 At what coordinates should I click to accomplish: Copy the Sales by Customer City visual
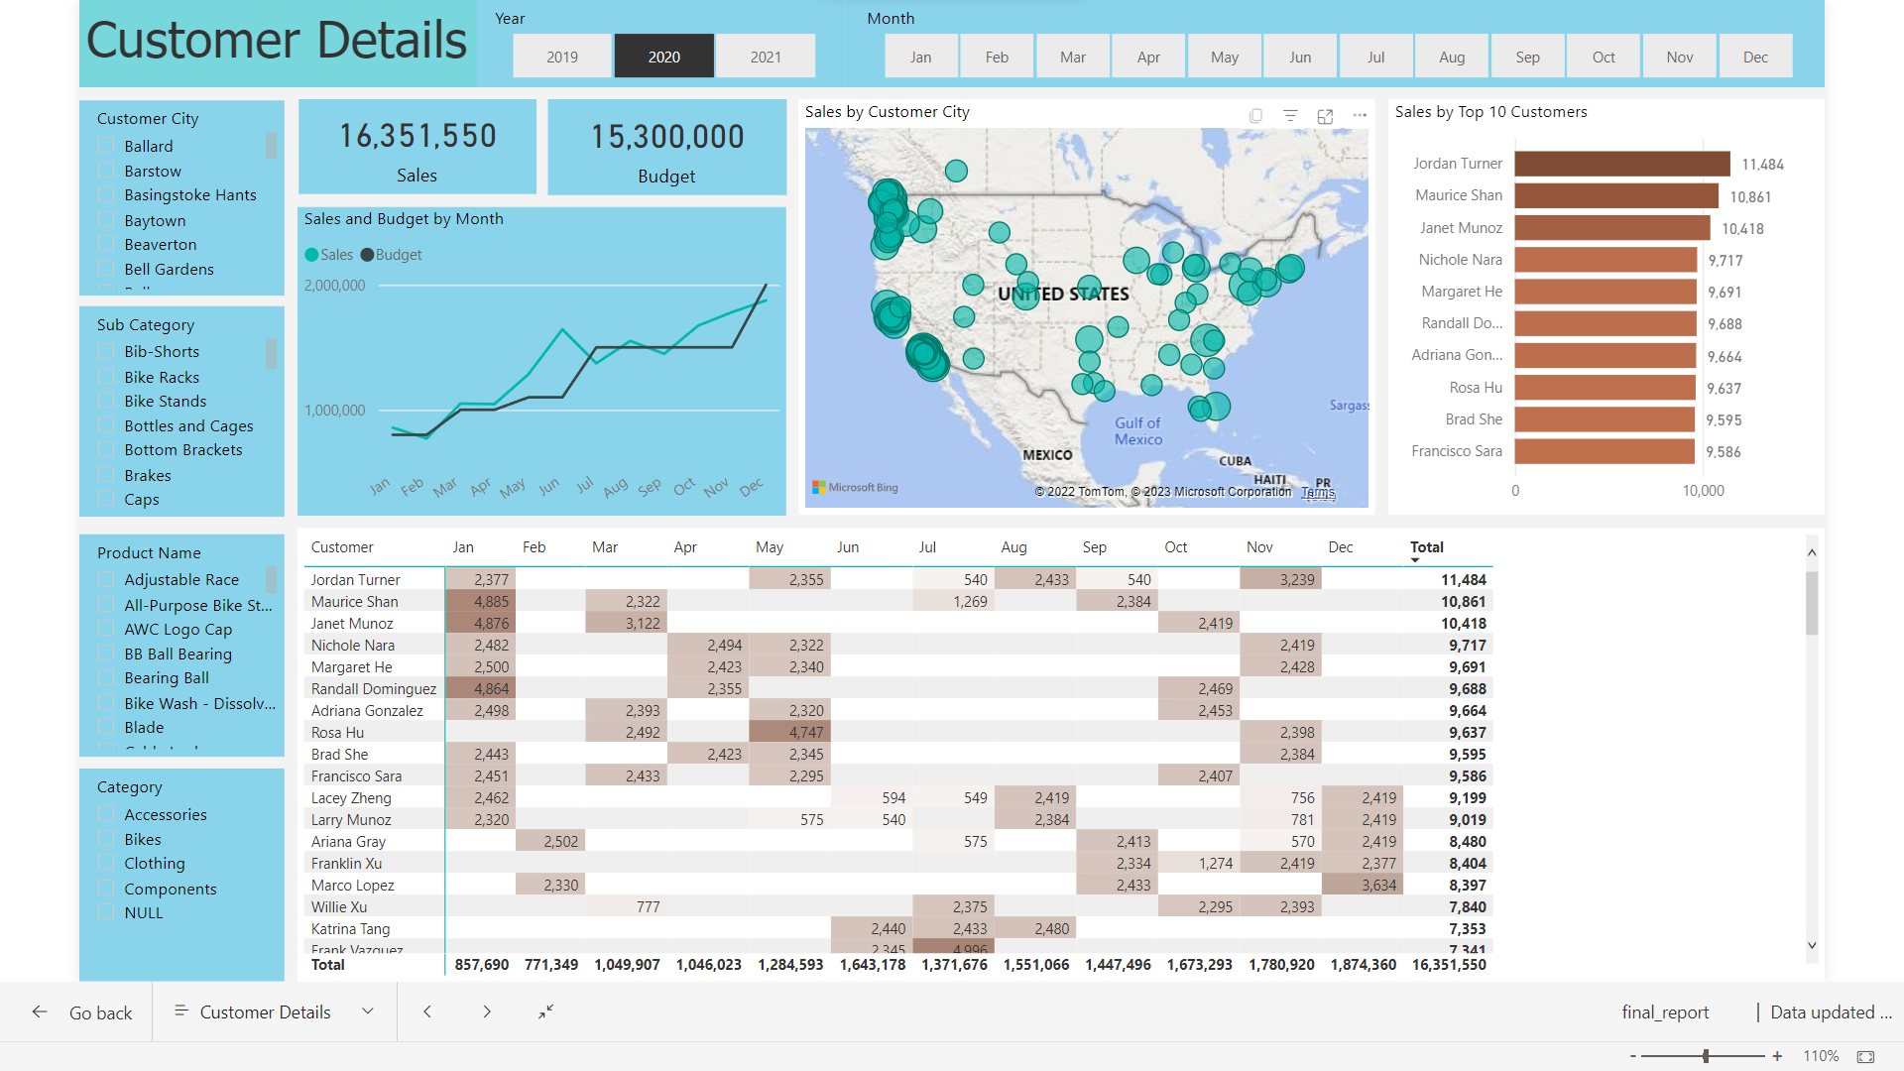pos(1256,116)
